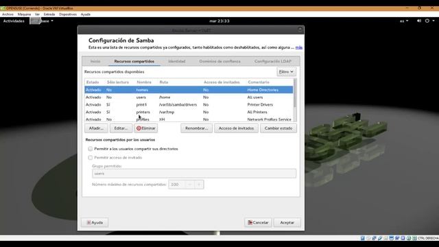
Task: Click the Eliminar button
Action: 146,128
